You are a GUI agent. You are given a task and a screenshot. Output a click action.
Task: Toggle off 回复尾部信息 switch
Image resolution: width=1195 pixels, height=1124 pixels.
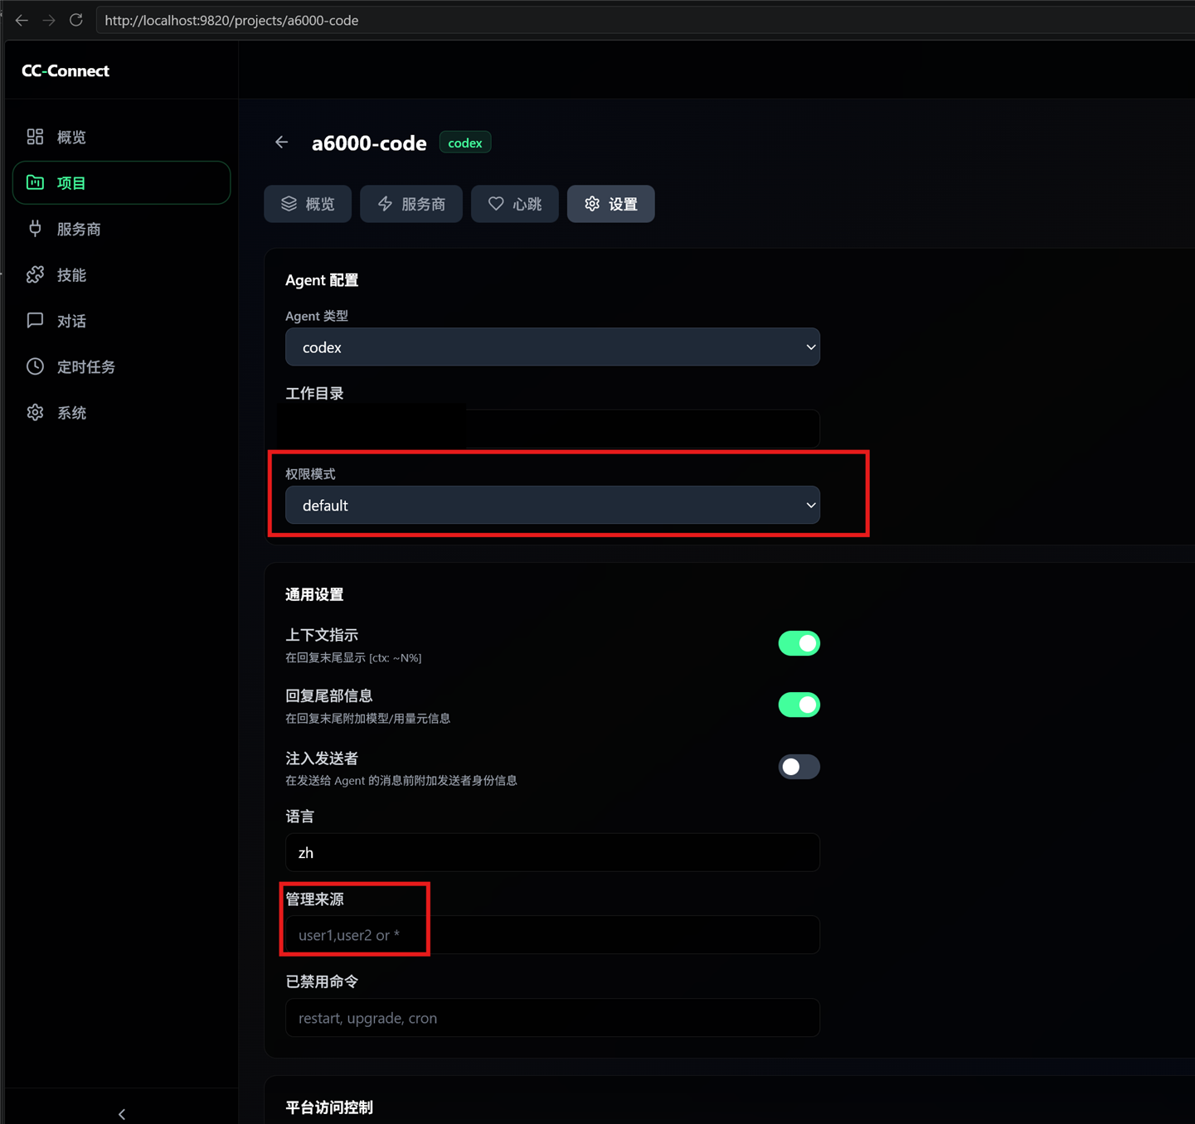point(799,705)
